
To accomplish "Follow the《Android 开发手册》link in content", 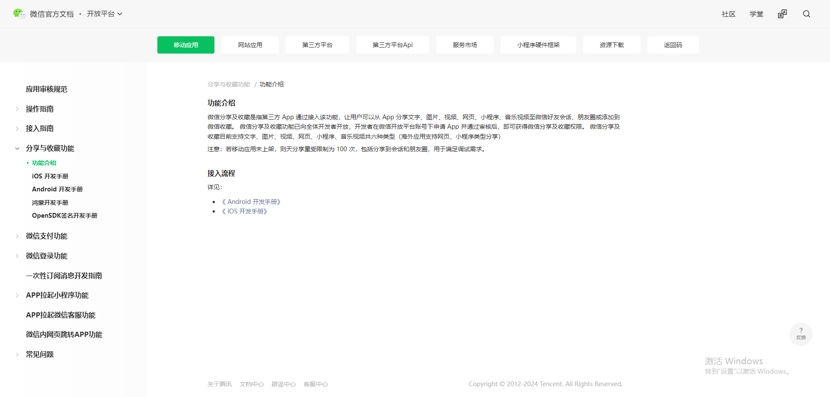I will pyautogui.click(x=252, y=202).
